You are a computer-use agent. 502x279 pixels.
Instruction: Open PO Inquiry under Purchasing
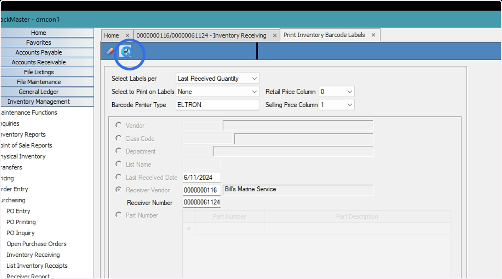click(20, 233)
